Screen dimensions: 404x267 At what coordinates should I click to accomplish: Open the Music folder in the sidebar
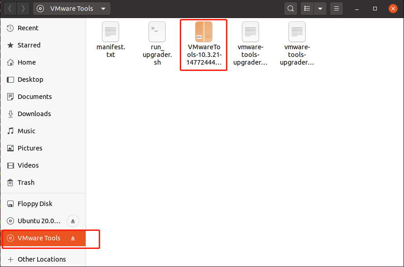tap(43, 131)
